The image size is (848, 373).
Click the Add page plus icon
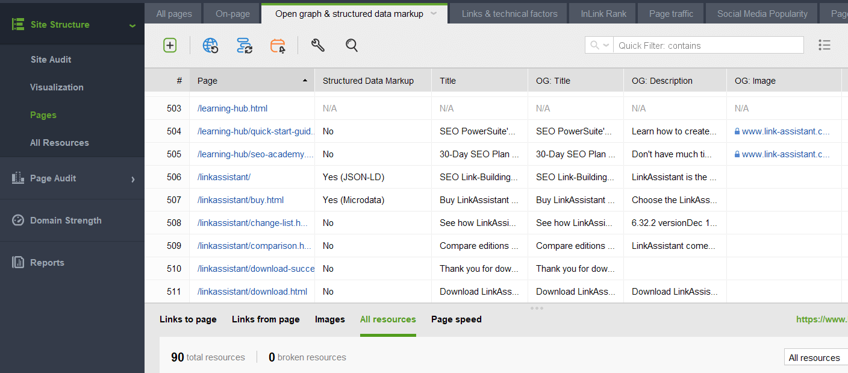(x=170, y=45)
